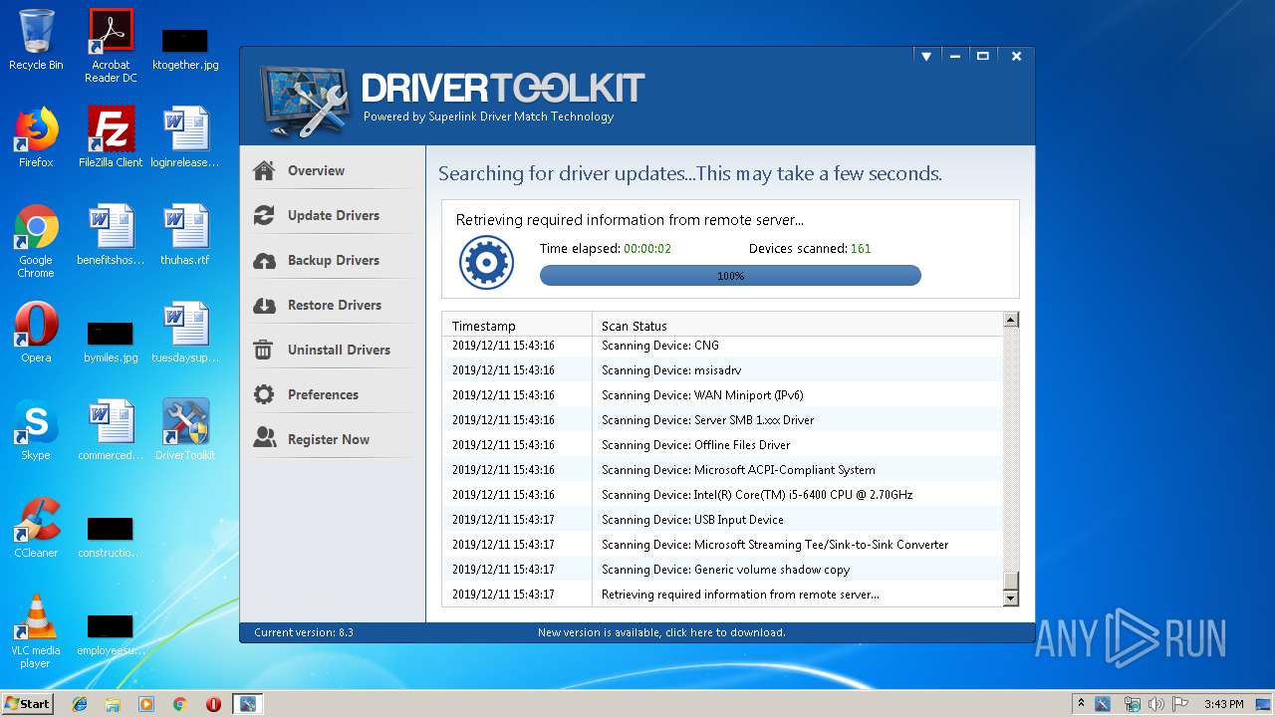Select the Opera desktop shortcut
1275x717 pixels.
point(36,333)
